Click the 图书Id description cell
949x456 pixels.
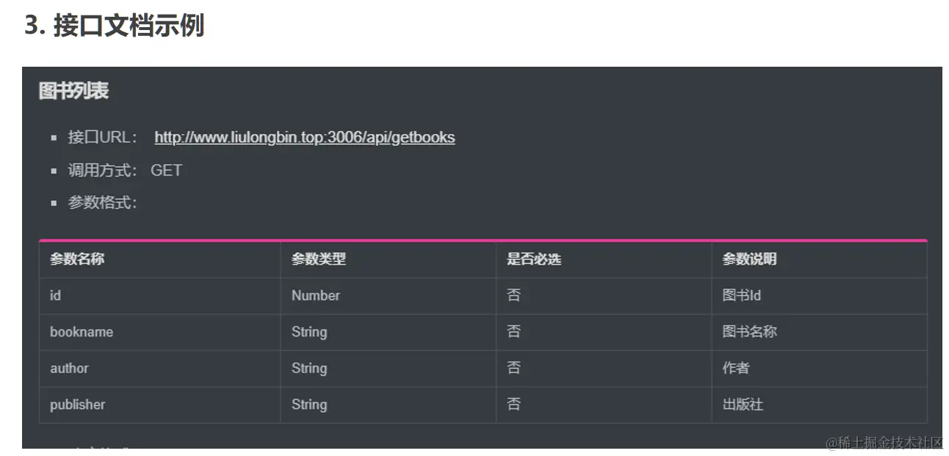coord(741,295)
